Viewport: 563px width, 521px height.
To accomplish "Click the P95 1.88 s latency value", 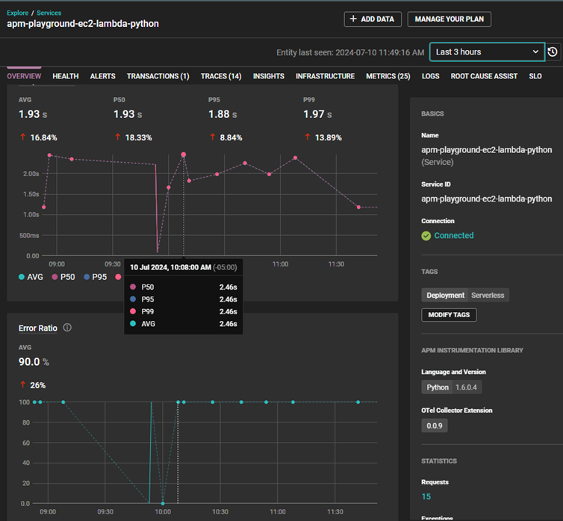I will pos(223,114).
